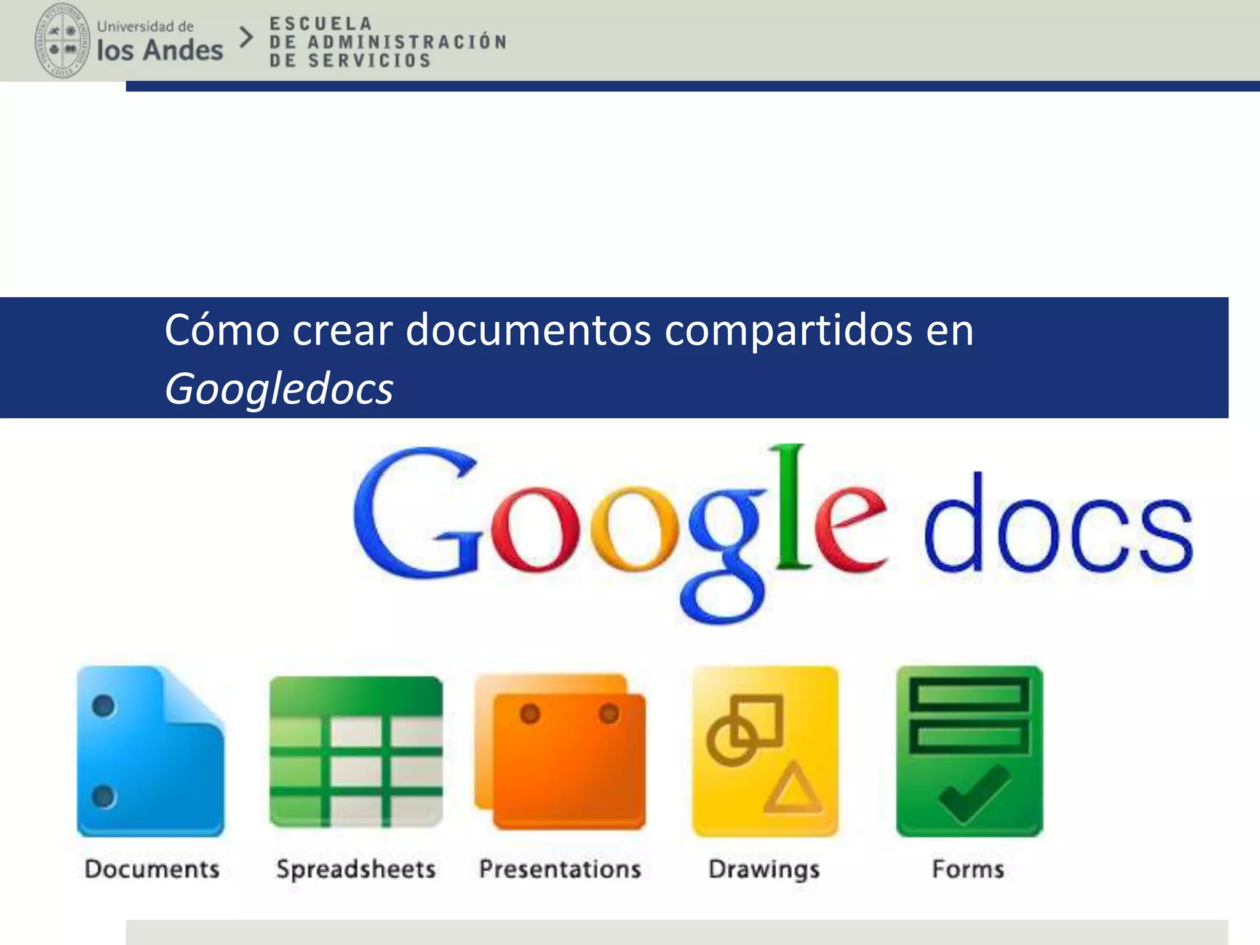
Task: Click the 'Documents' label
Action: 152,869
